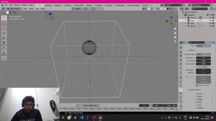The image size is (216, 121).
Task: Open Visual Studio Code from the taskbar
Action: tap(82, 118)
